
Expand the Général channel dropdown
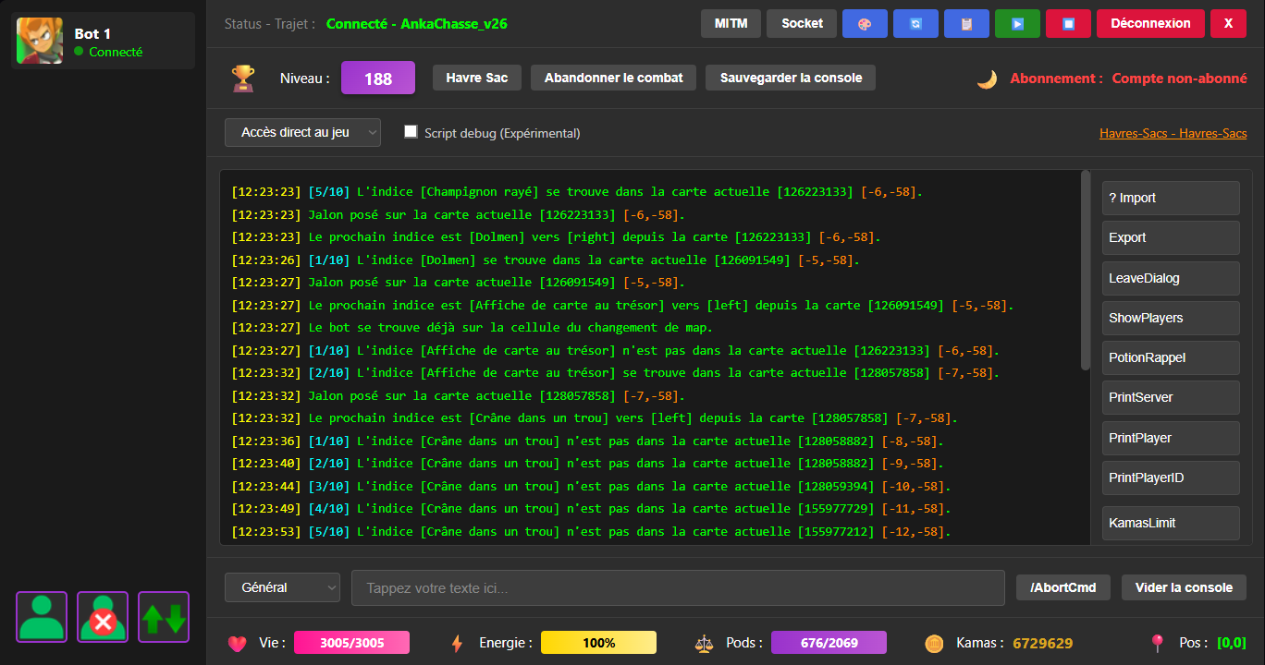click(x=282, y=587)
